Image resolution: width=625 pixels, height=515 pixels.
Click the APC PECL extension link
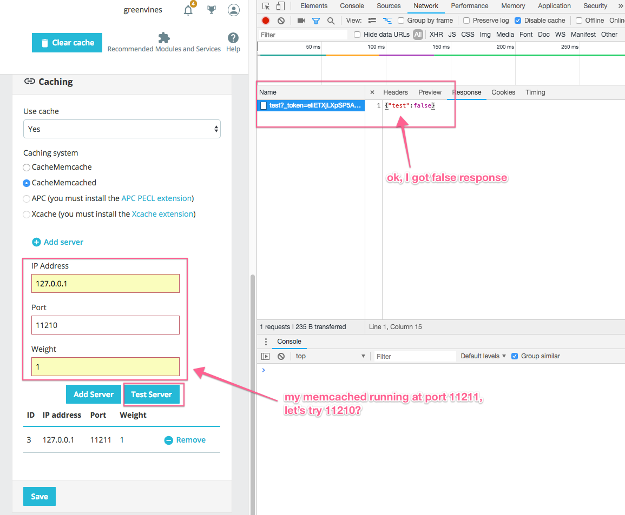coord(156,198)
